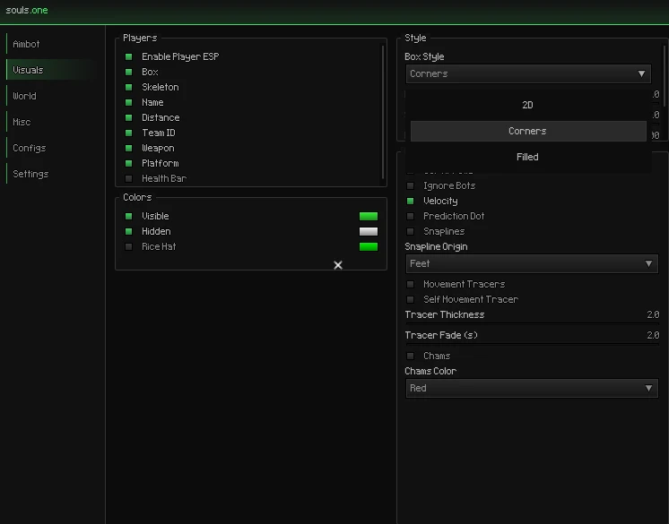
Task: Disable the Distance checkbox
Action: [x=128, y=117]
